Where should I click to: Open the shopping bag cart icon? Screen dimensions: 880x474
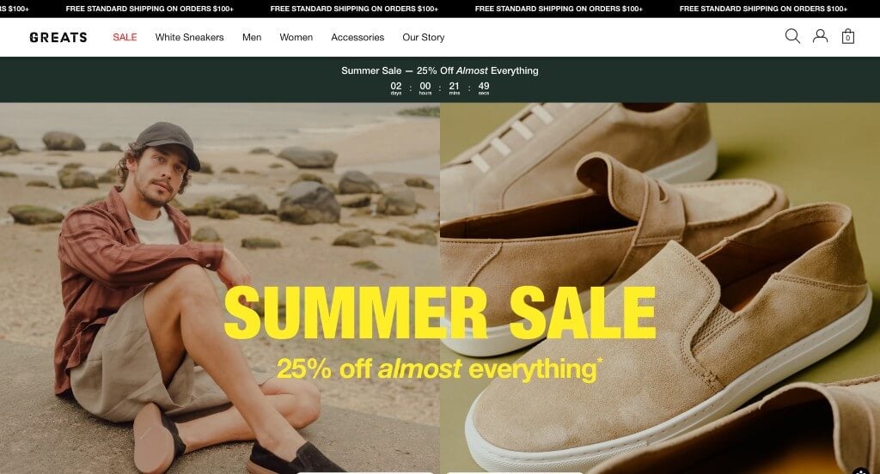point(848,36)
